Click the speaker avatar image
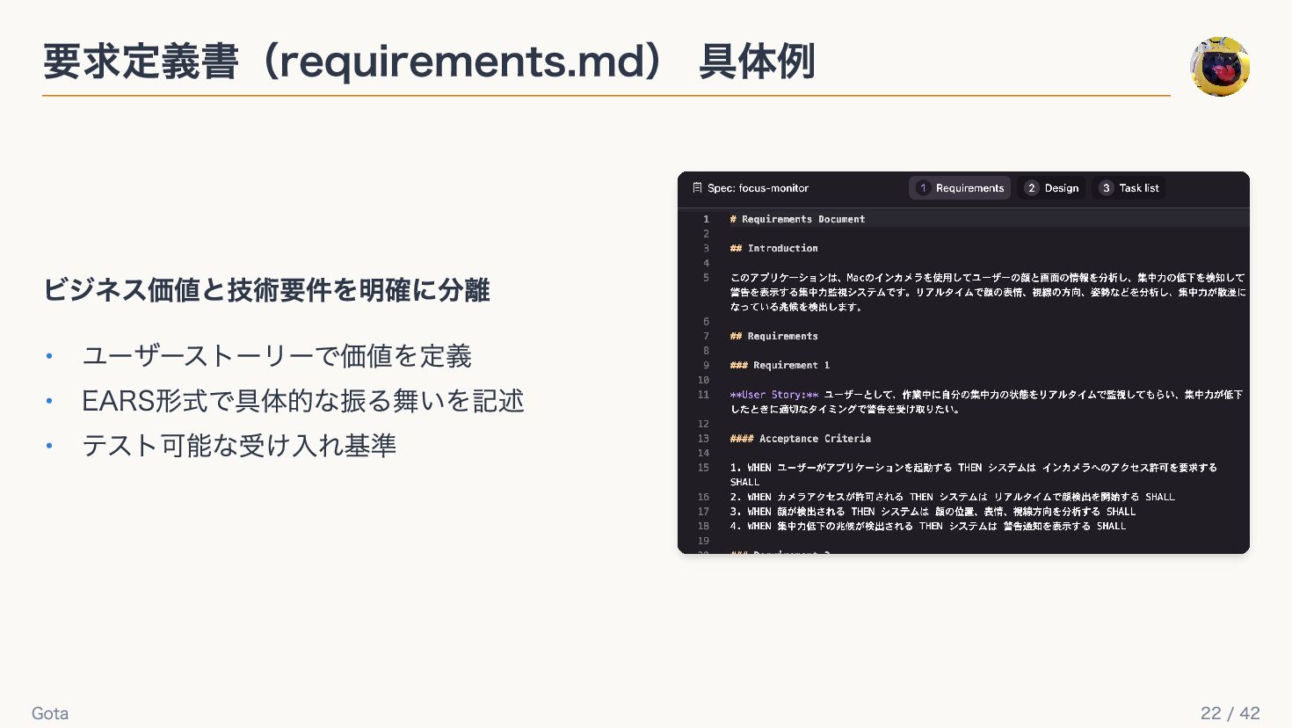The height and width of the screenshot is (728, 1292). pos(1220,66)
